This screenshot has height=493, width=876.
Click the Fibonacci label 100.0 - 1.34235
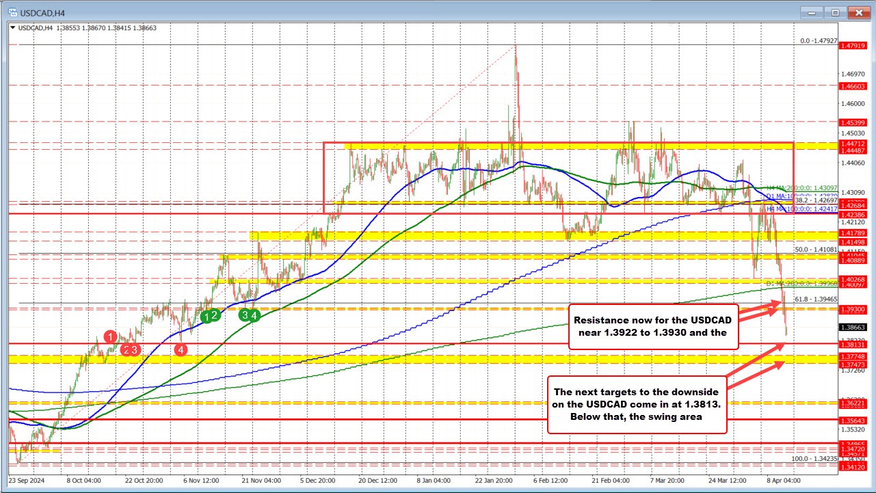[x=814, y=458]
